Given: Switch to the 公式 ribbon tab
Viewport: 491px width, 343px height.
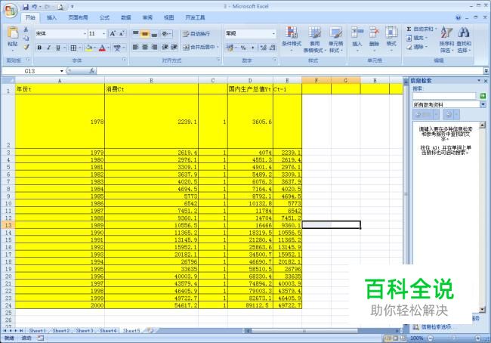Looking at the screenshot, I should [104, 17].
